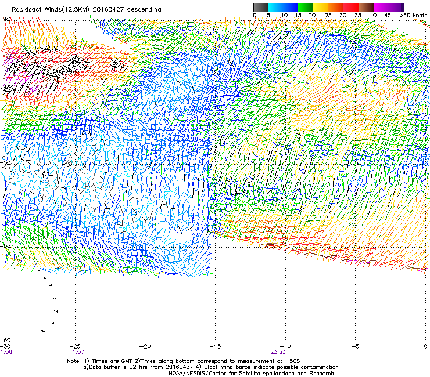
Task: Click the '>50 knots' legend label
Action: tap(413, 16)
